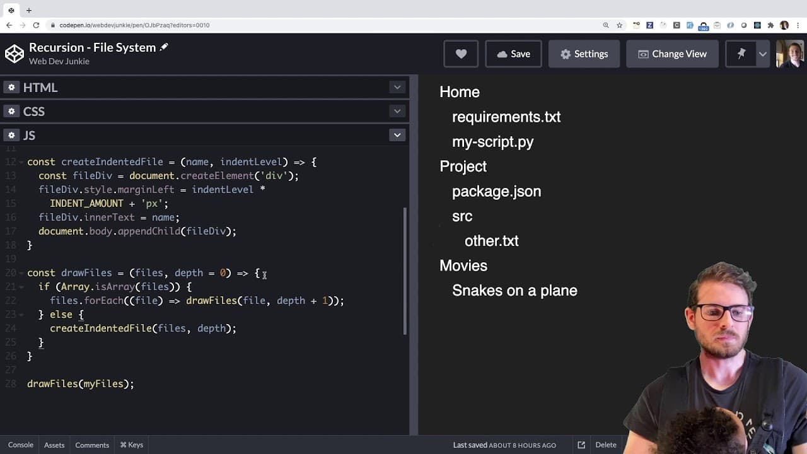Click the zoom magnifier icon in address bar

(x=606, y=25)
